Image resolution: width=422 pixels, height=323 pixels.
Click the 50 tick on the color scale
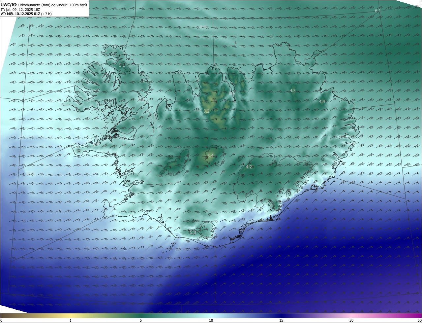[x=420, y=320]
